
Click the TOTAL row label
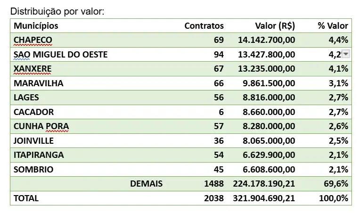26,198
